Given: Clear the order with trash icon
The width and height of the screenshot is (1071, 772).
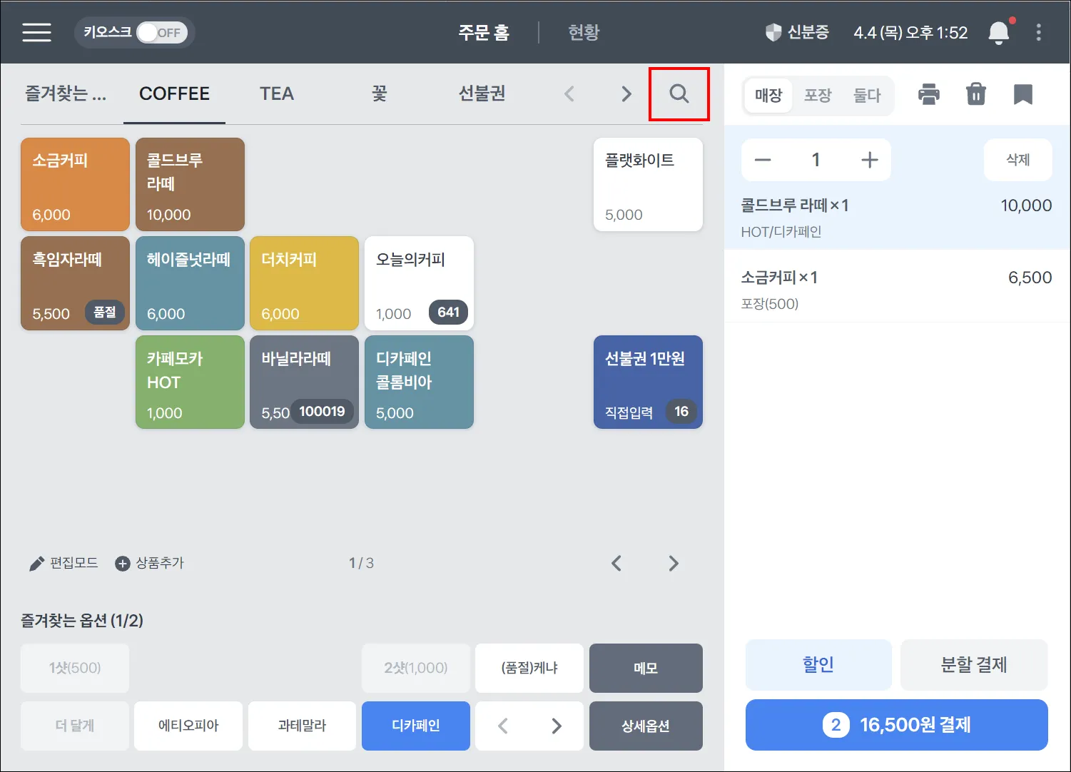Looking at the screenshot, I should (x=975, y=94).
